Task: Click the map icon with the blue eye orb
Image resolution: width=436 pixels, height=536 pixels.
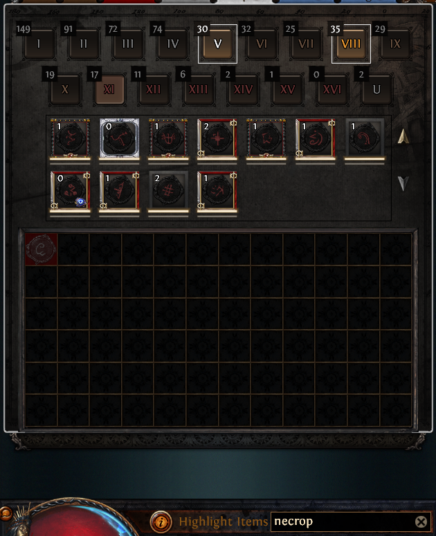Action: coord(70,192)
